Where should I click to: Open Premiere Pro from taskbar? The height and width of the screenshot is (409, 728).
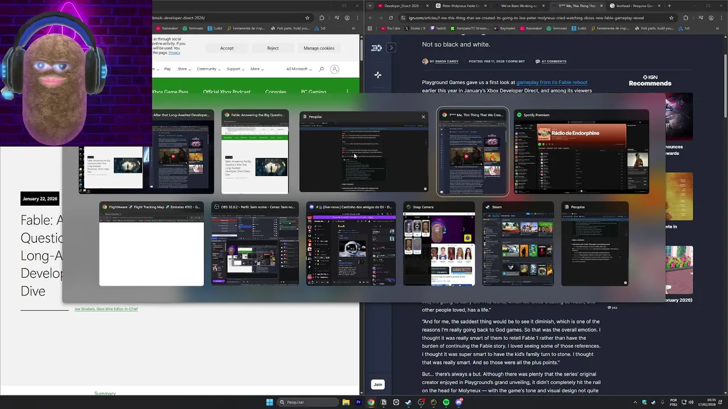358,402
